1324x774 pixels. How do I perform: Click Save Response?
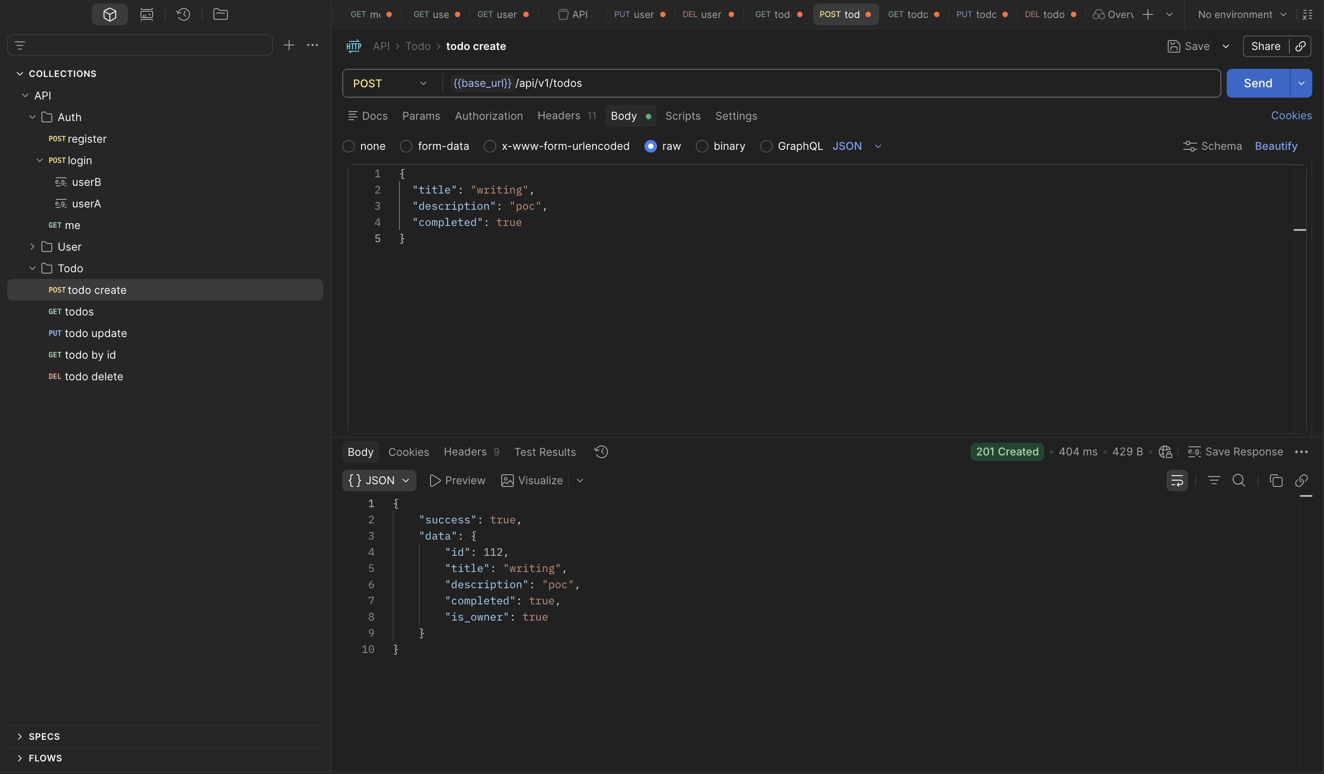[x=1236, y=452]
